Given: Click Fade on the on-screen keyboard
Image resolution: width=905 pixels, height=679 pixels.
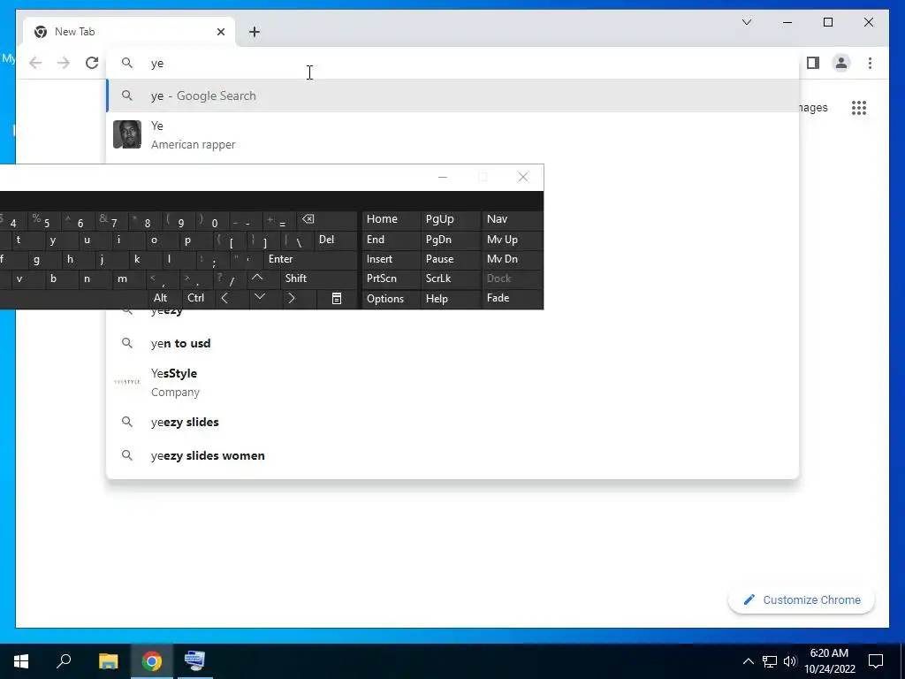Looking at the screenshot, I should (513, 299).
